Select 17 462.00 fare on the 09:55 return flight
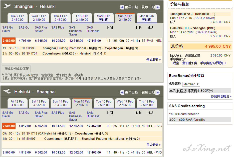234x157 pixels. click(x=94, y=126)
